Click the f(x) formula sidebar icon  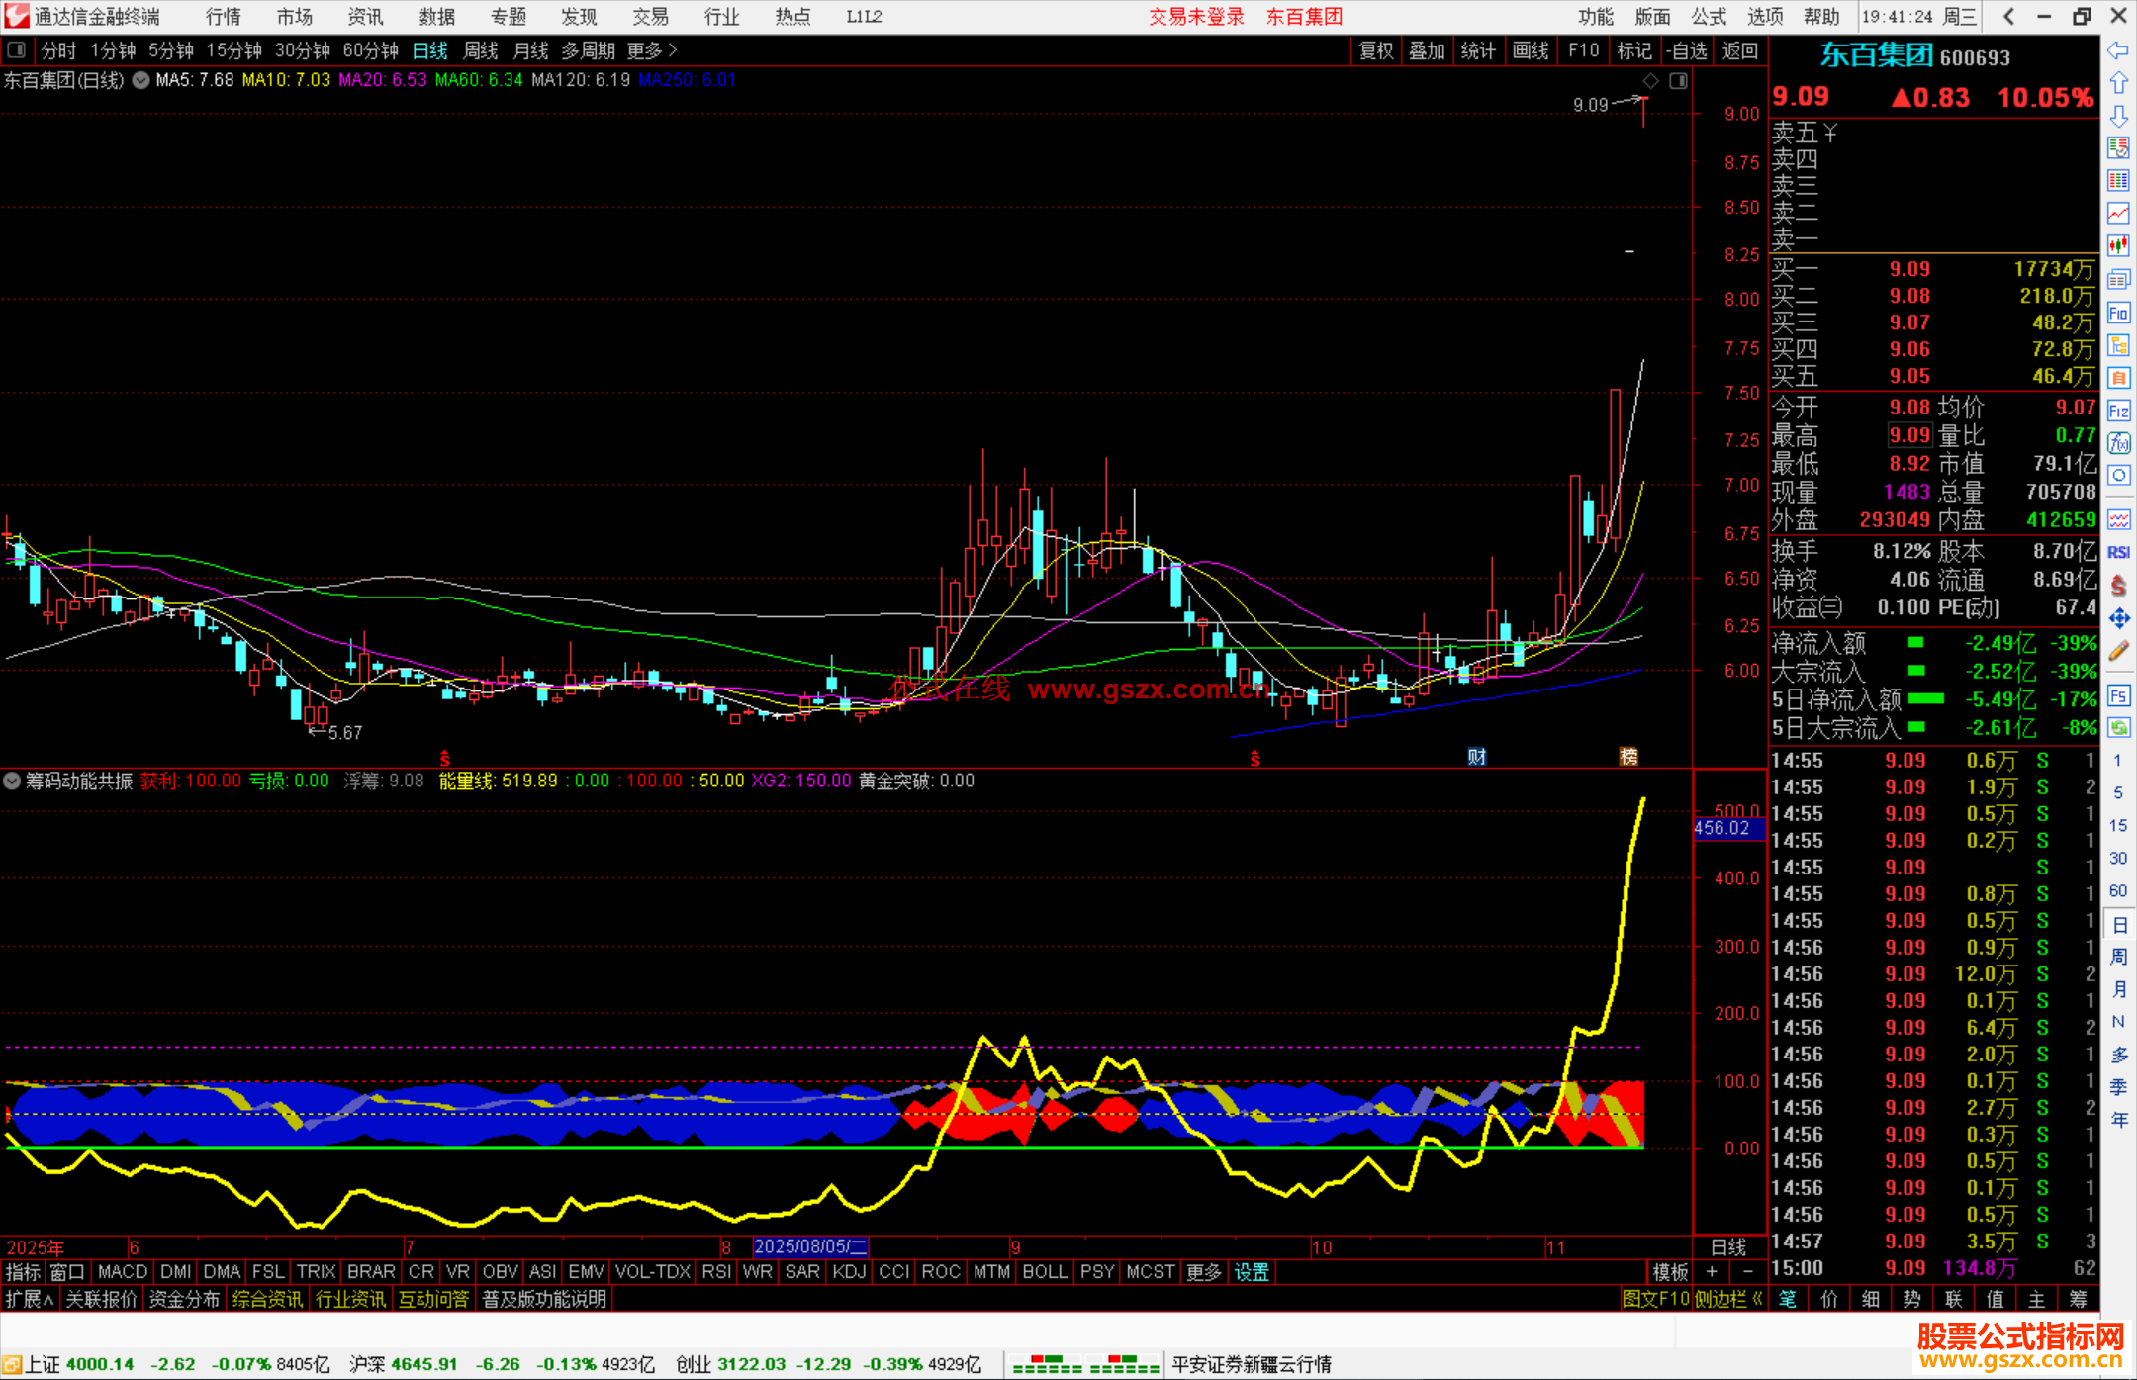pyautogui.click(x=2118, y=443)
